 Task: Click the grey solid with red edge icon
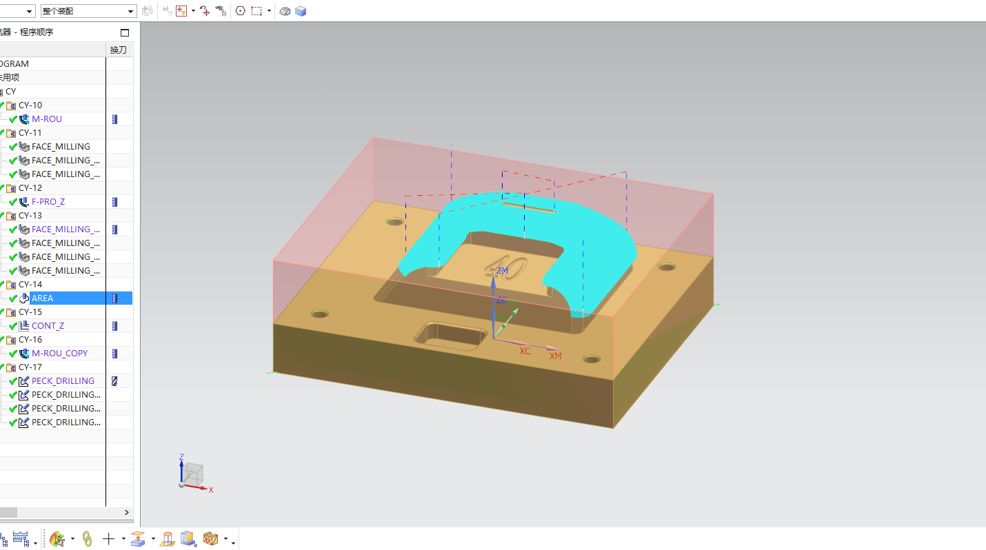point(285,11)
